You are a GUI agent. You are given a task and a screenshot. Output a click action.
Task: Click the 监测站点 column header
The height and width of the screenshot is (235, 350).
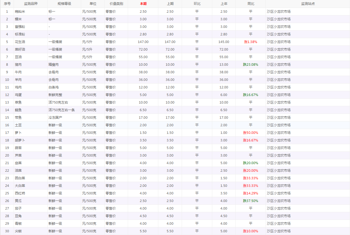tap(308, 4)
